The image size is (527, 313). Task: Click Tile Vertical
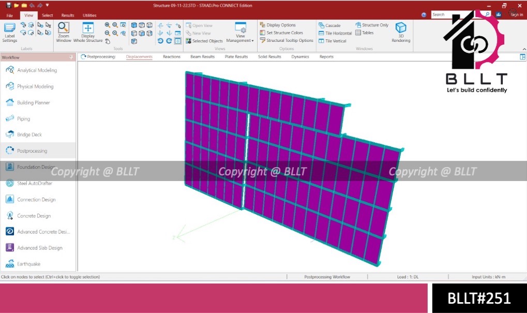click(332, 41)
